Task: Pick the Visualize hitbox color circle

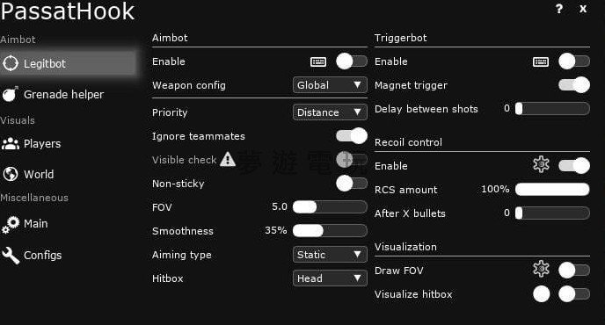Action: coord(542,294)
